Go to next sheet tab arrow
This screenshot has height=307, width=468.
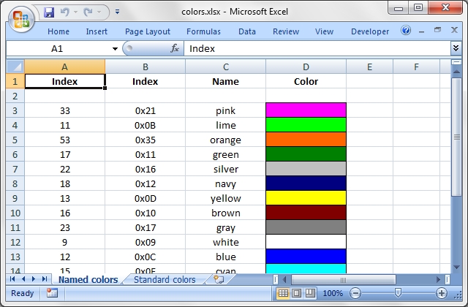click(x=34, y=279)
